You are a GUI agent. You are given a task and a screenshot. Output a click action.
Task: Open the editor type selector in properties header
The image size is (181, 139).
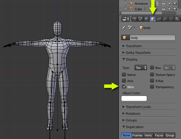(x=126, y=19)
